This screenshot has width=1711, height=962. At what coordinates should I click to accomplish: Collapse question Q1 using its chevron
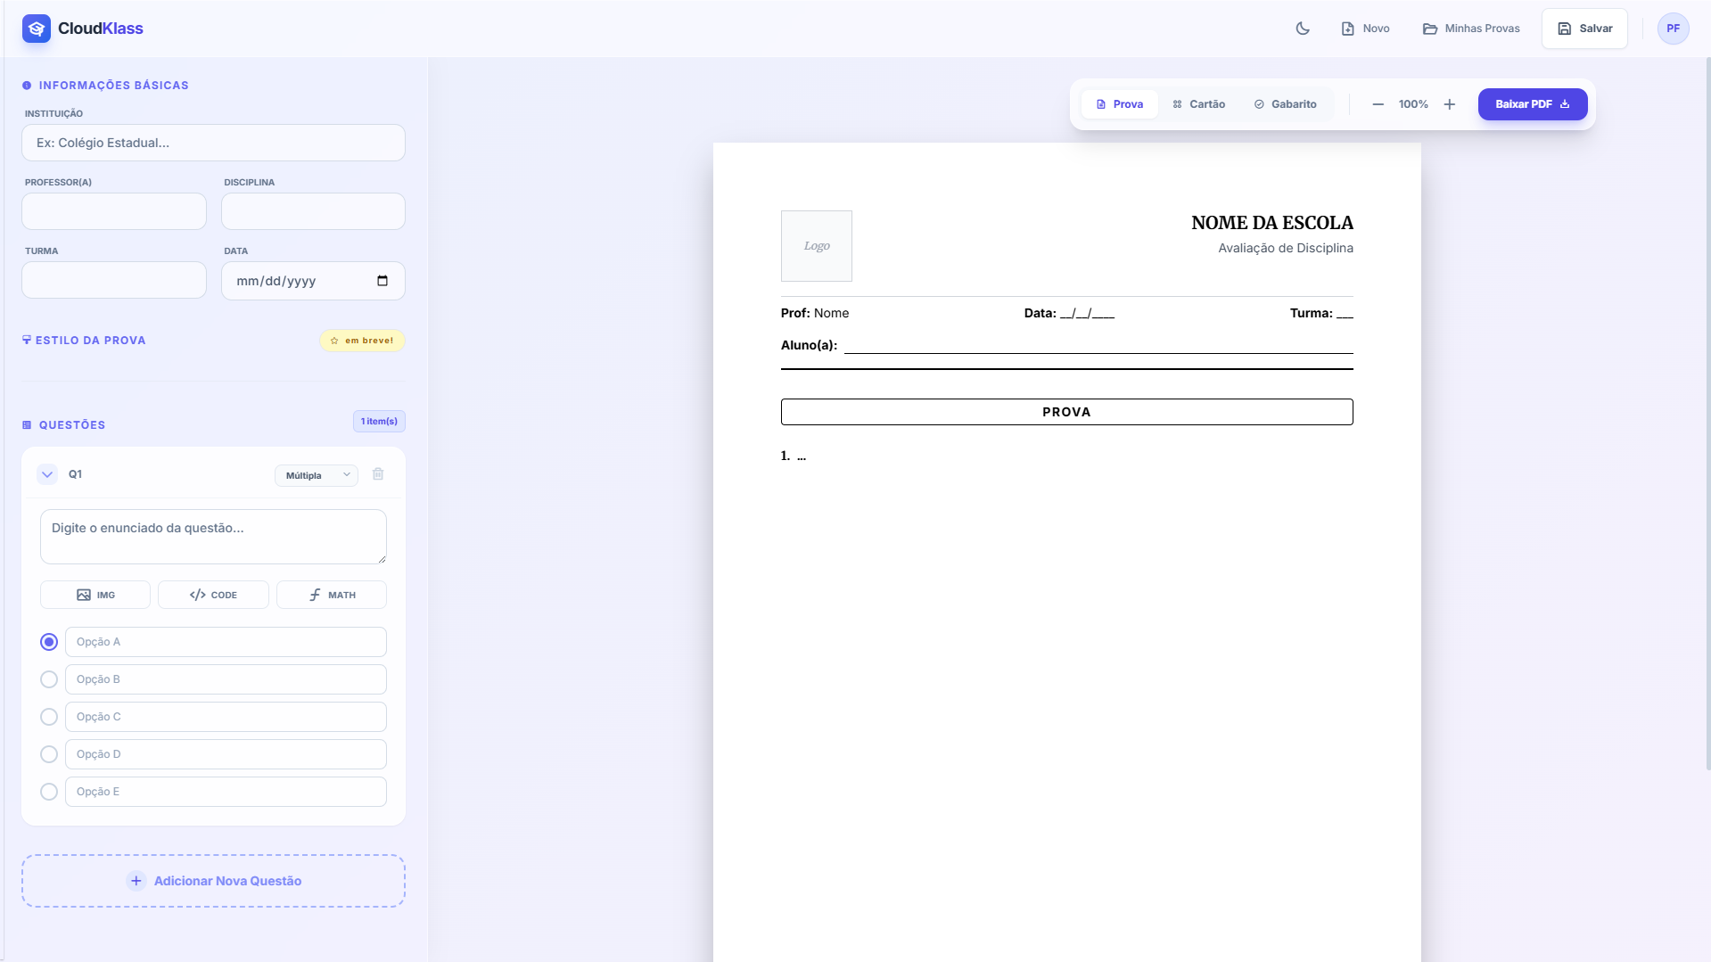[47, 474]
